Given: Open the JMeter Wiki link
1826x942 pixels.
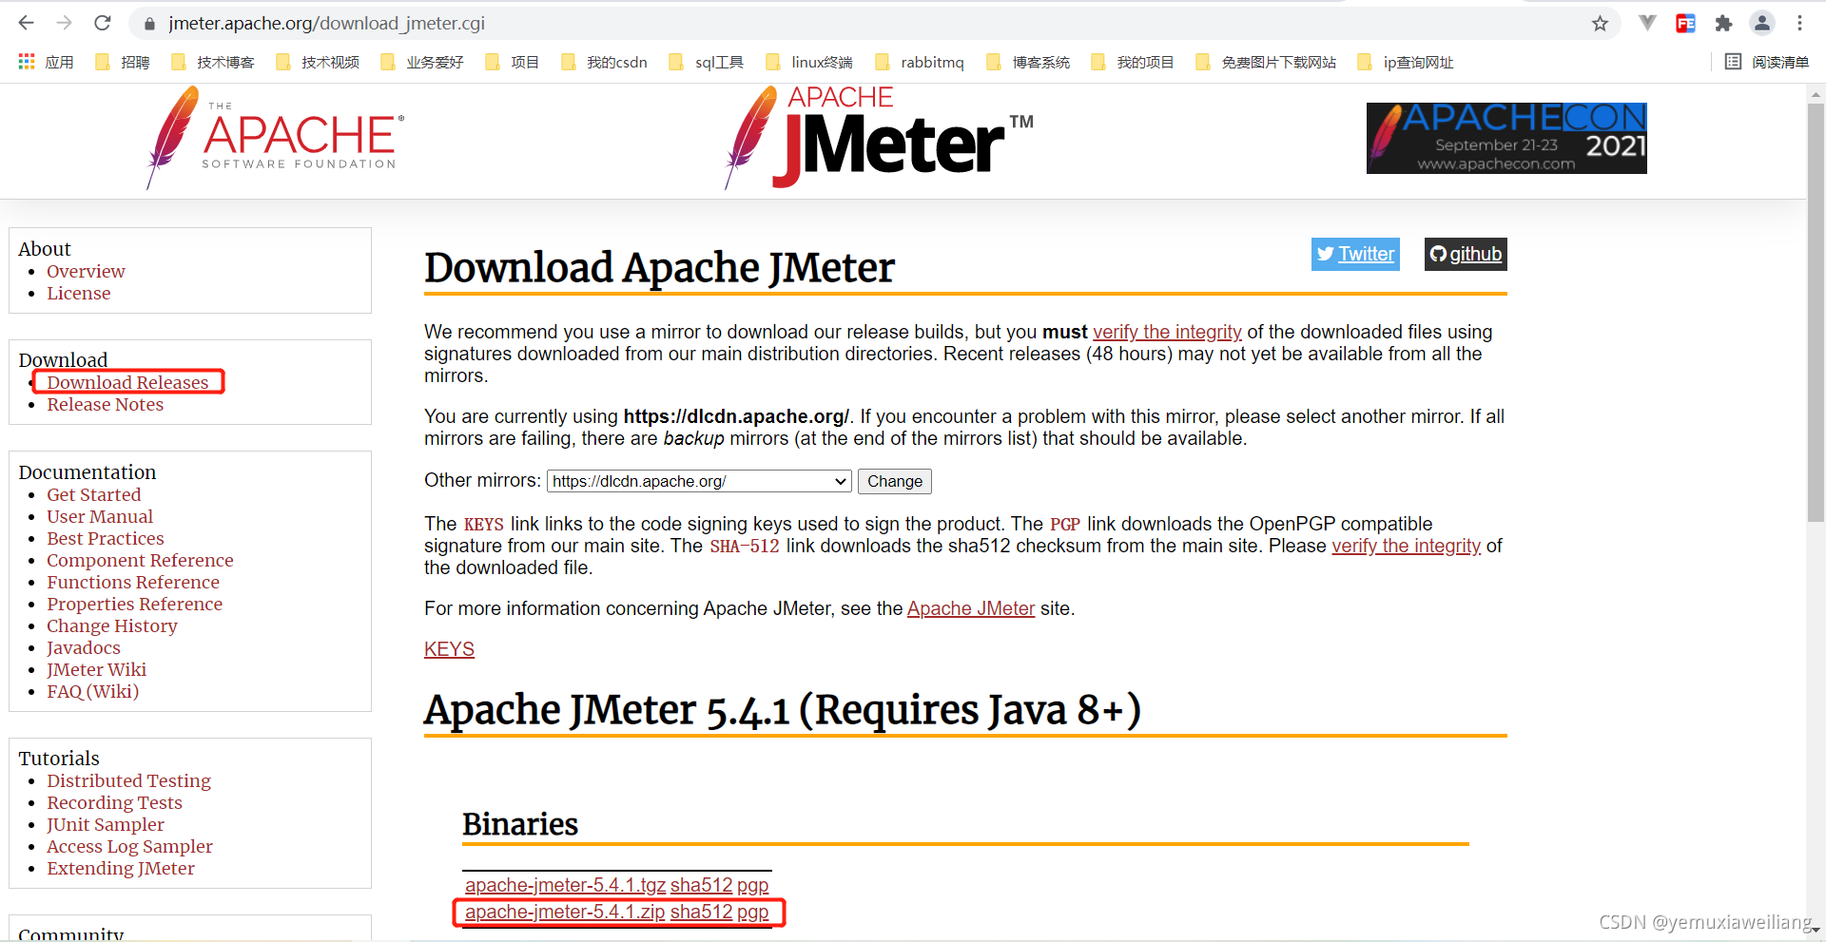Looking at the screenshot, I should point(97,669).
